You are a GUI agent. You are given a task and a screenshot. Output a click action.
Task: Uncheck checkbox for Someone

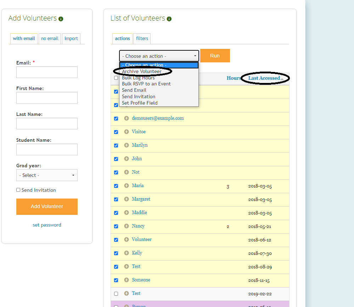pyautogui.click(x=116, y=280)
